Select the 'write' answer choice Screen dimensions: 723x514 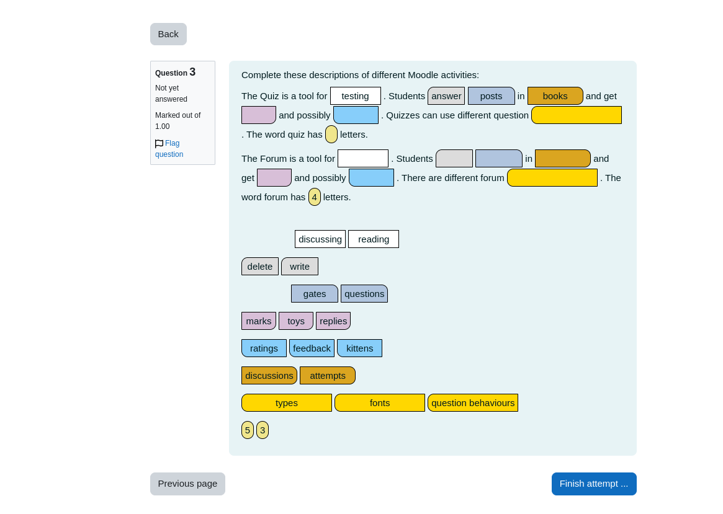click(300, 266)
